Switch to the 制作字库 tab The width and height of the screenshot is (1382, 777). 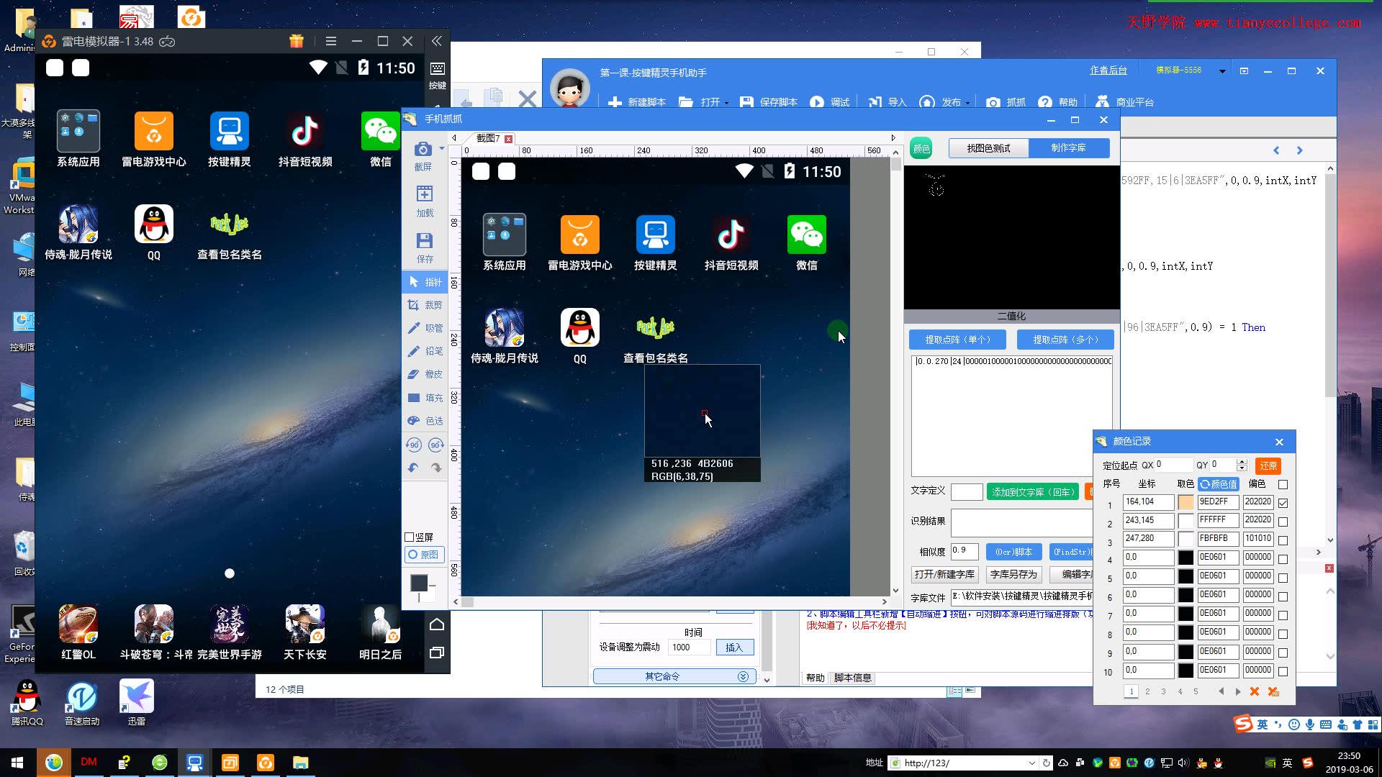point(1068,148)
